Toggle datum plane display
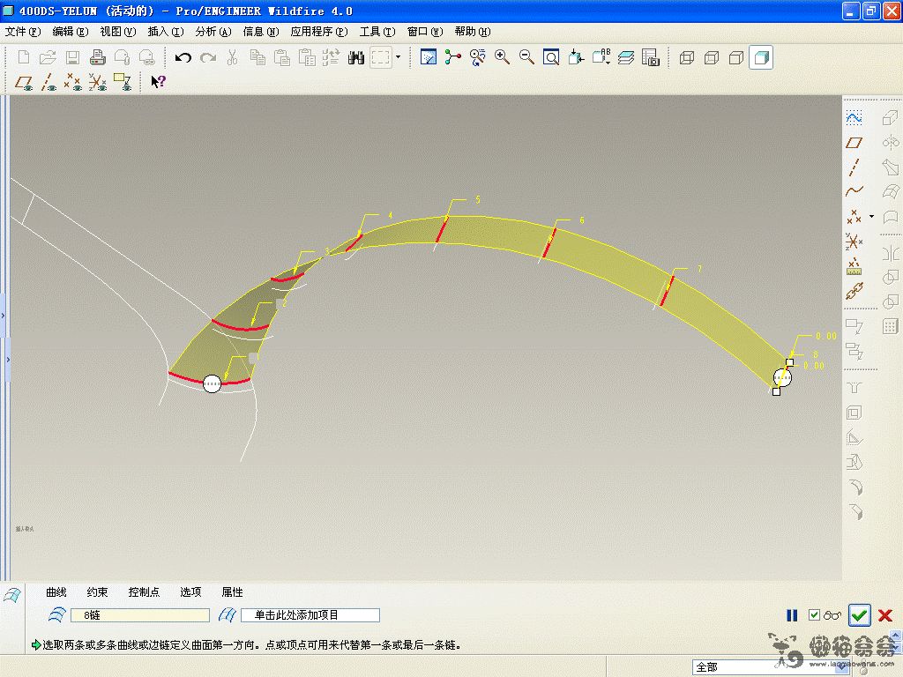This screenshot has height=677, width=903. click(24, 82)
